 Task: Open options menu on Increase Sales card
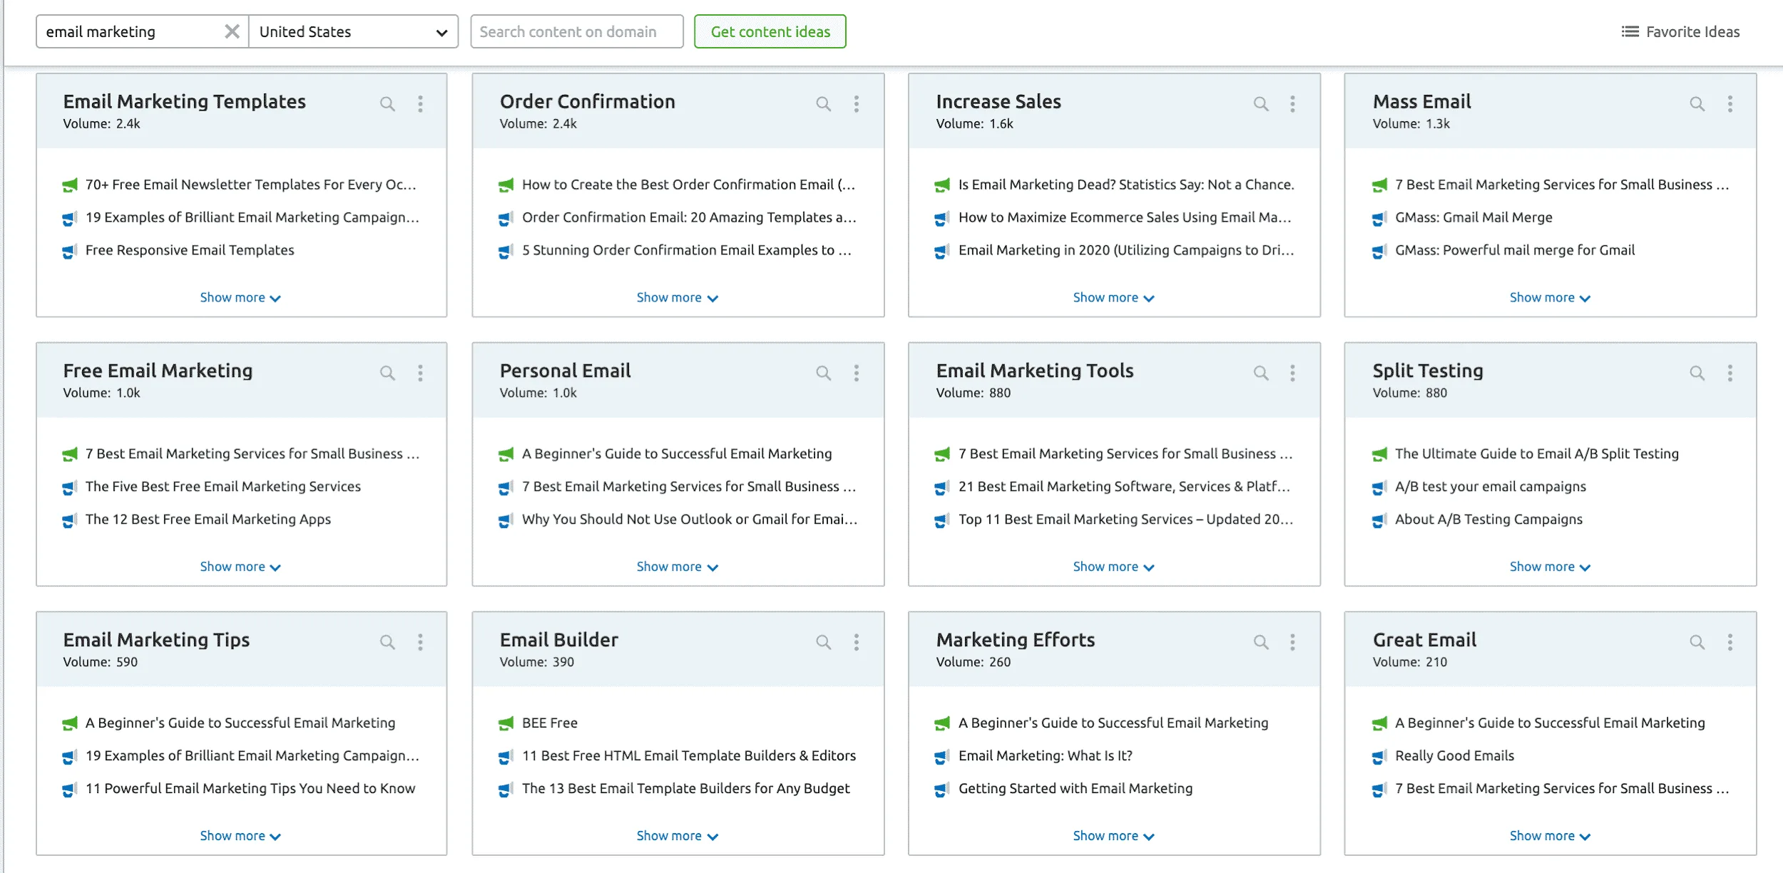click(1292, 104)
